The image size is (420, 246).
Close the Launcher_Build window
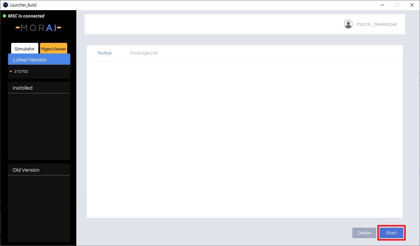point(412,5)
